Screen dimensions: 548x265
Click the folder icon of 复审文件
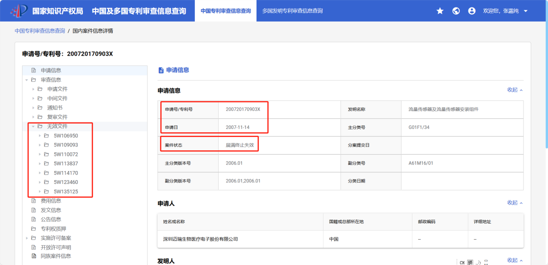point(40,117)
